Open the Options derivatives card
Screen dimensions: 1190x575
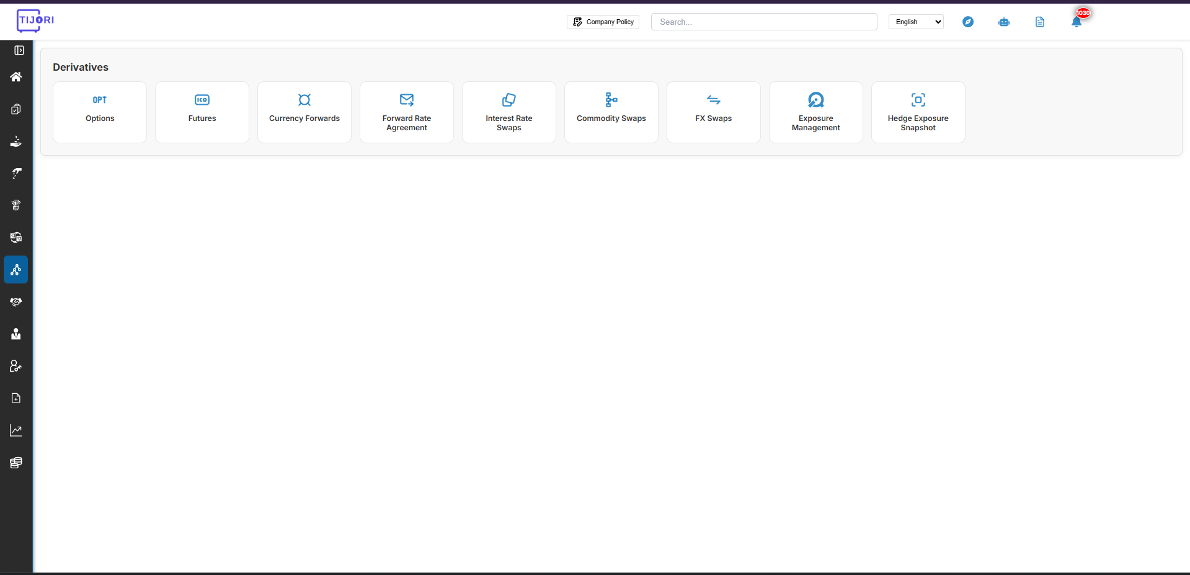tap(100, 112)
